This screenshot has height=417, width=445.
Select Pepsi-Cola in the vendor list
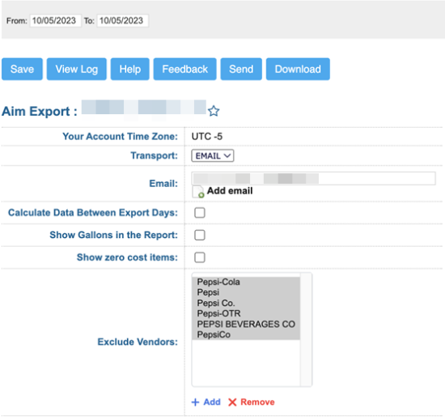[246, 282]
